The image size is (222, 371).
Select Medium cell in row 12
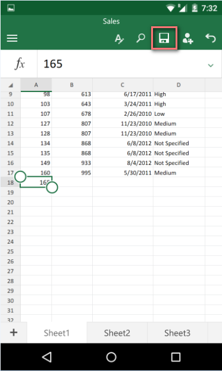179,124
